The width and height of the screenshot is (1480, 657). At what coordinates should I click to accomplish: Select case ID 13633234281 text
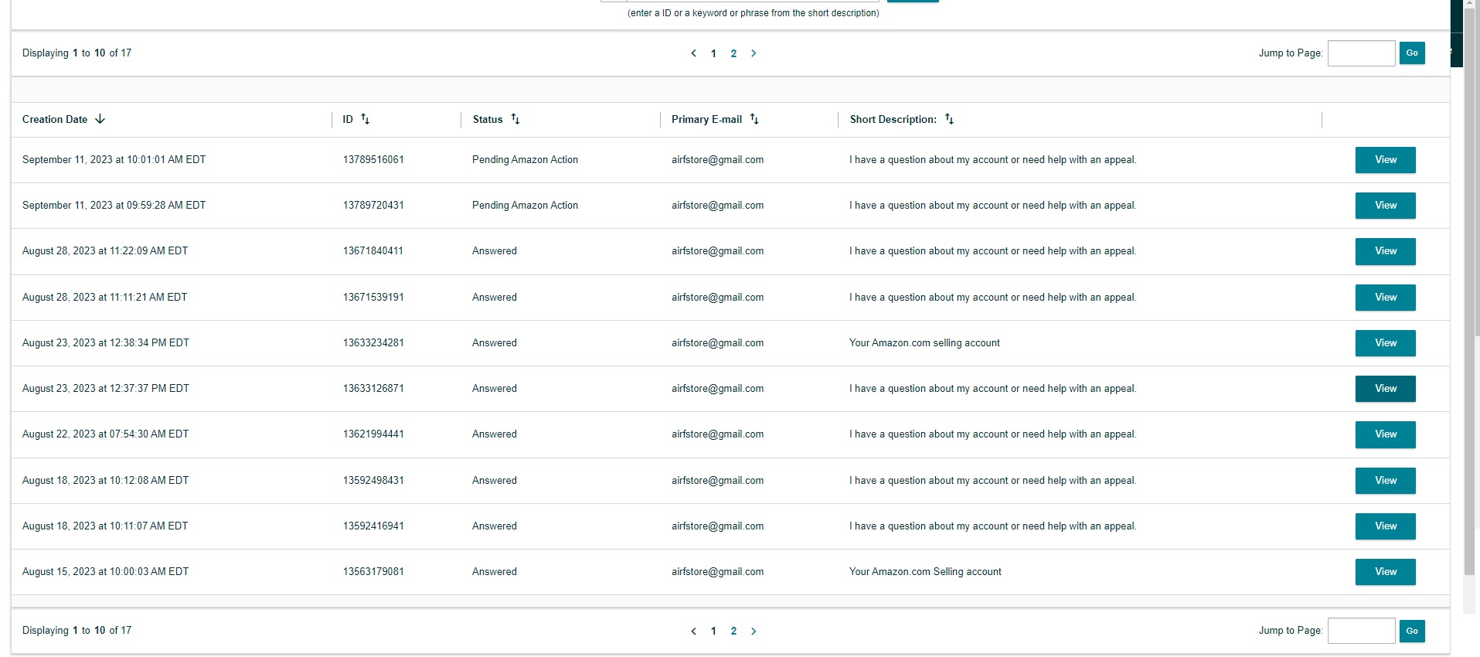pos(373,343)
